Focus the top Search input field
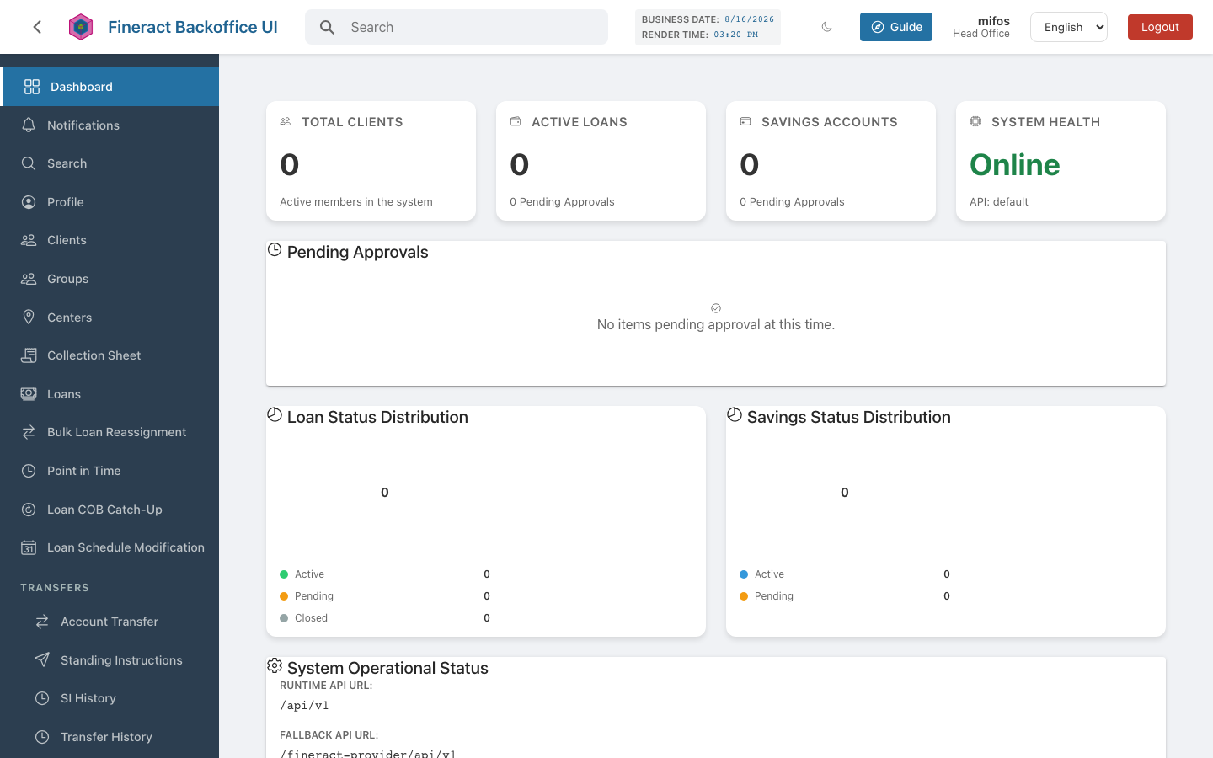Image resolution: width=1213 pixels, height=758 pixels. (457, 27)
